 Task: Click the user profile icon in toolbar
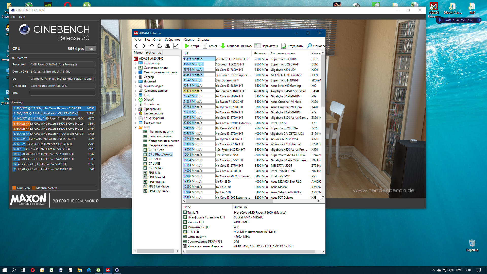167,46
